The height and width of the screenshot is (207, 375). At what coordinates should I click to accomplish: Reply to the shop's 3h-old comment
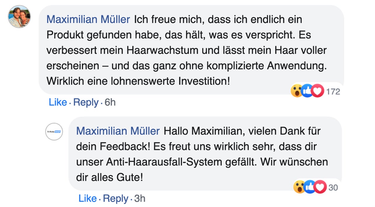[115, 199]
